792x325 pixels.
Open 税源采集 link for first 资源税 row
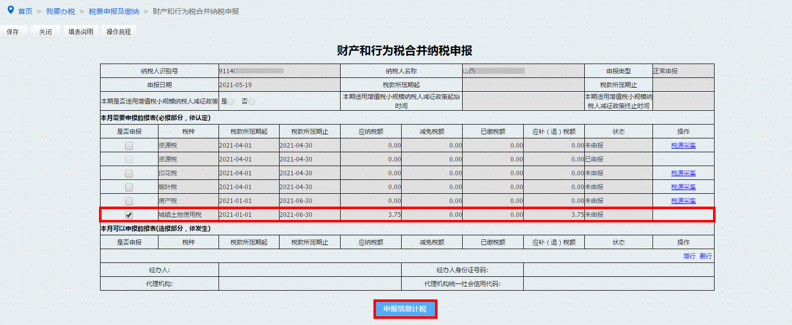(683, 146)
